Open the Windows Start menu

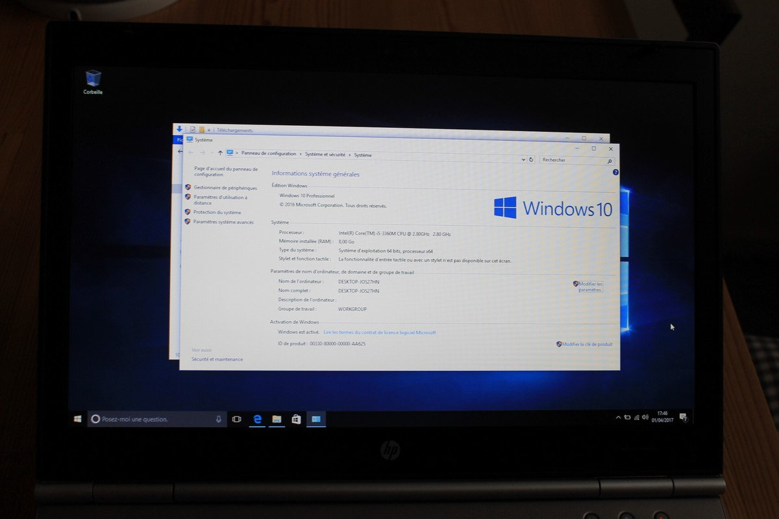(77, 419)
